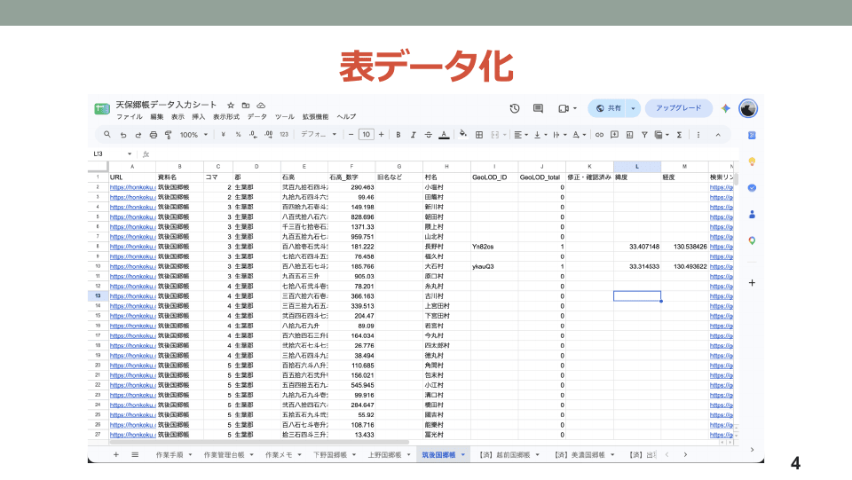
Task: Increase the font size
Action: 382,135
